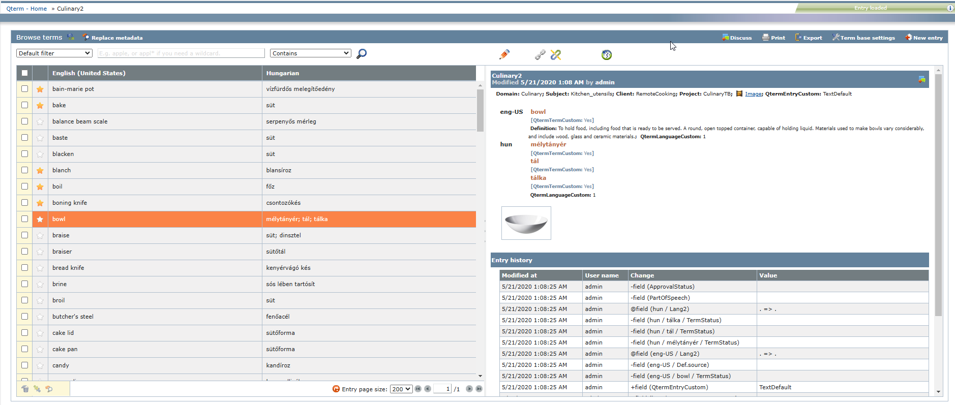Click Export in the top bar
The height and width of the screenshot is (405, 955).
click(809, 38)
